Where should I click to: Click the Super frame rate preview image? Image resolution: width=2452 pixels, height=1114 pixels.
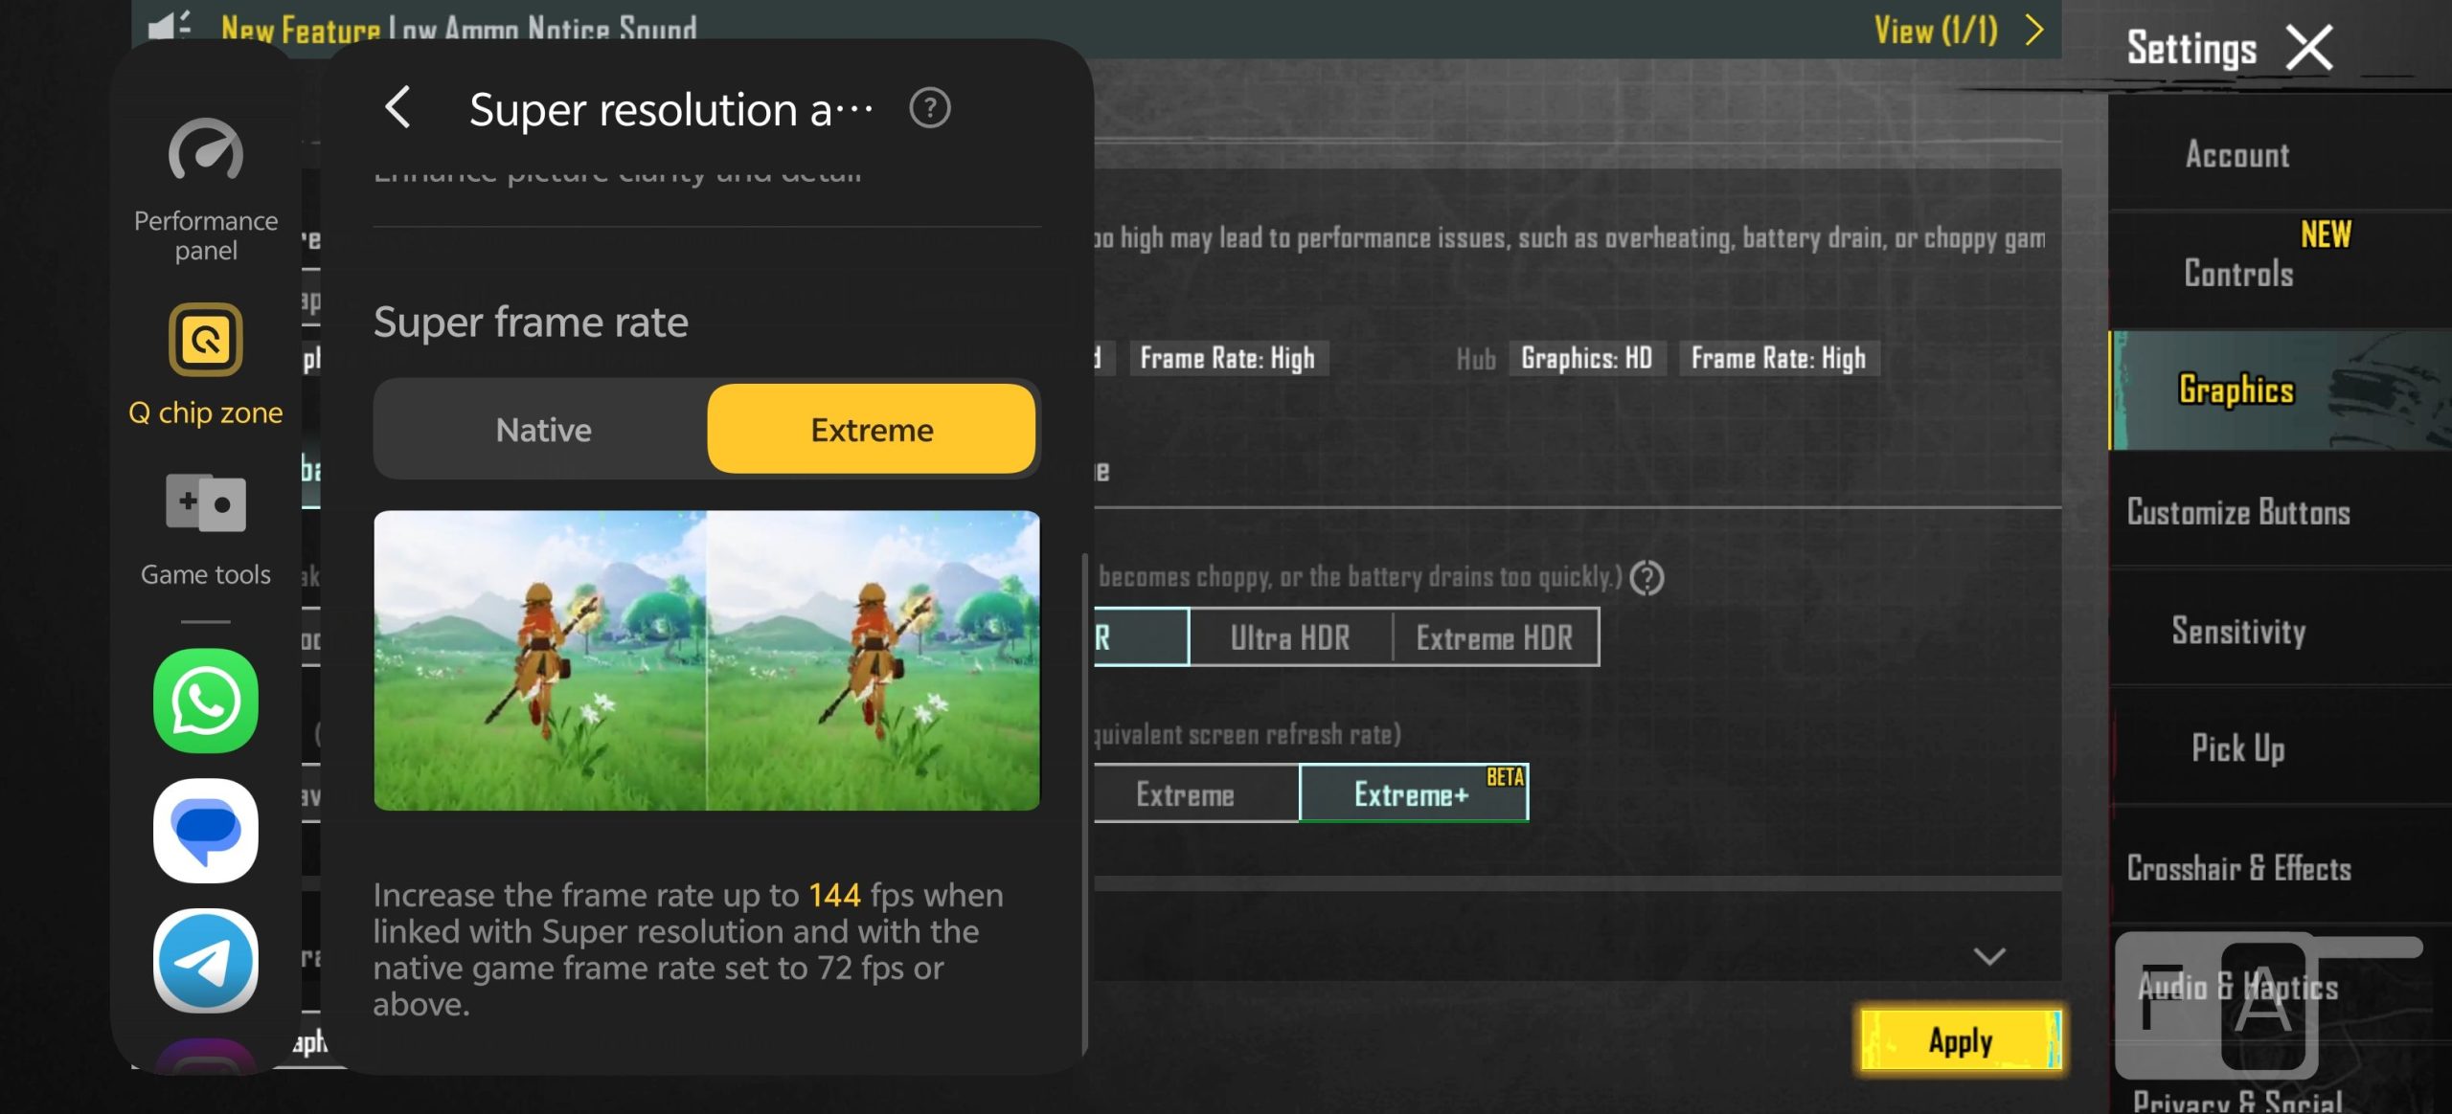[706, 660]
